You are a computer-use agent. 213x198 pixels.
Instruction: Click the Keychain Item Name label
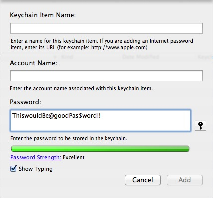point(43,15)
